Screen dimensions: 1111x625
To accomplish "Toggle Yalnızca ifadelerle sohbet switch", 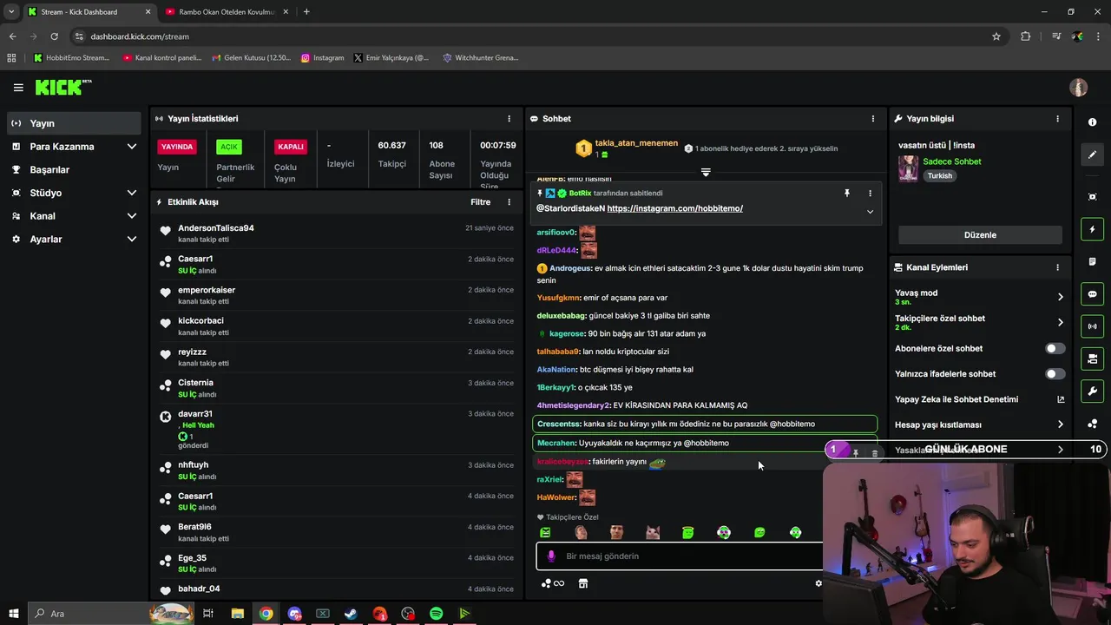I will (1055, 374).
